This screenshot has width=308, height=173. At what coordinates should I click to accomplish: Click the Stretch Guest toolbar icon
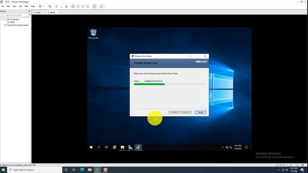[x=102, y=6]
